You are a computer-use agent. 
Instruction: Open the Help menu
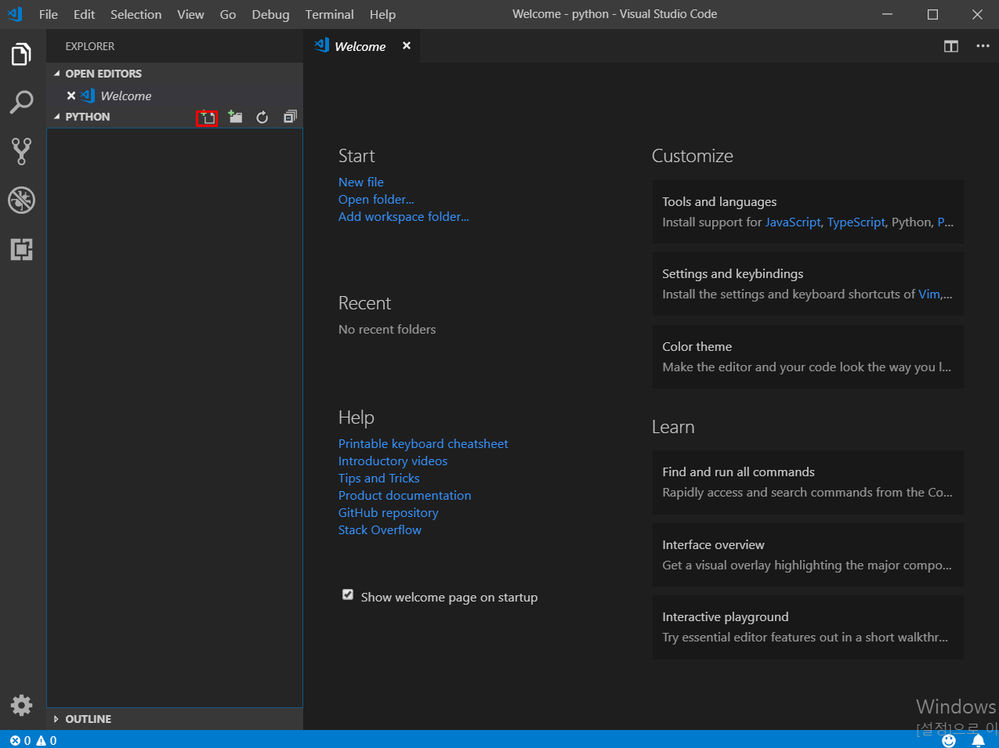pos(382,14)
